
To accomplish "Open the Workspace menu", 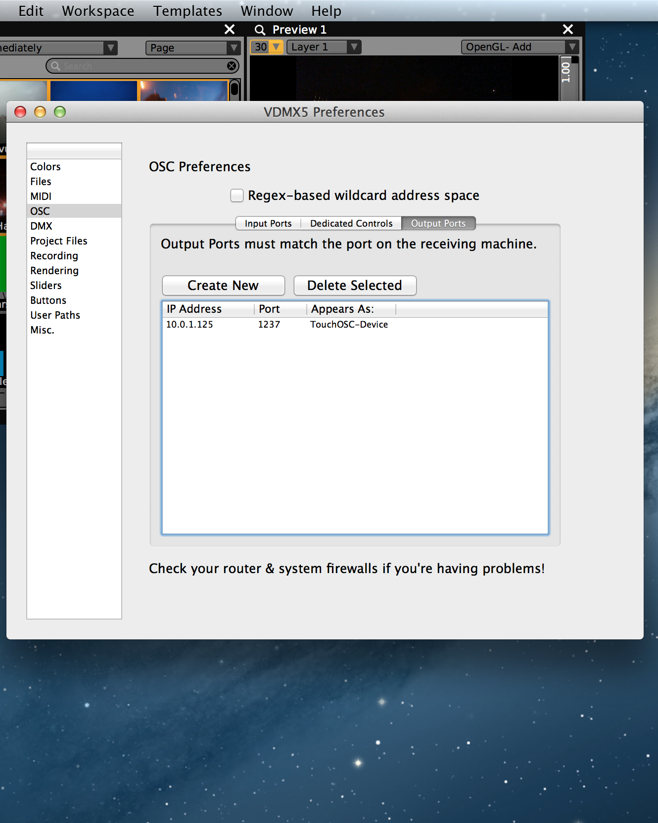I will [x=98, y=11].
